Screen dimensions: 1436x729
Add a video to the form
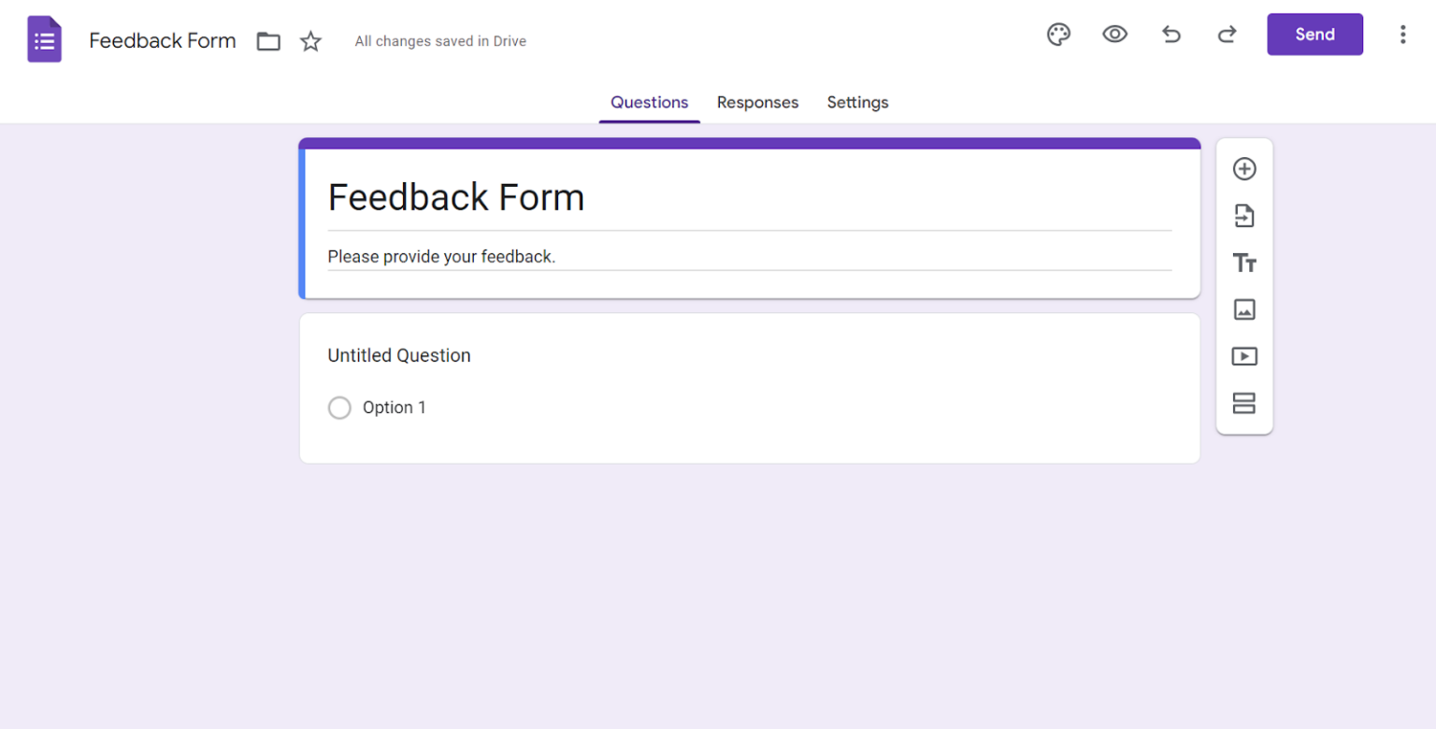tap(1244, 356)
